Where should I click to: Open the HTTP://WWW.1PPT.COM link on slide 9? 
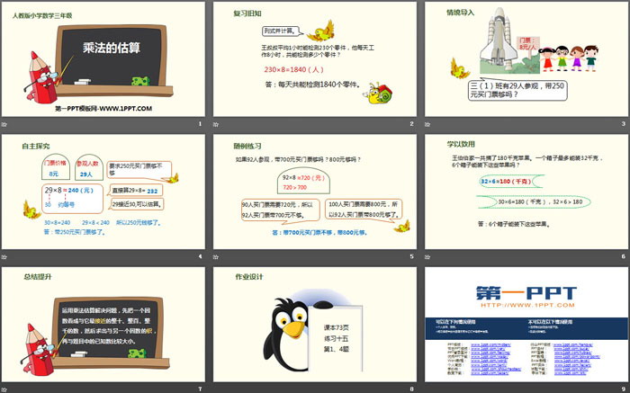pyautogui.click(x=525, y=305)
